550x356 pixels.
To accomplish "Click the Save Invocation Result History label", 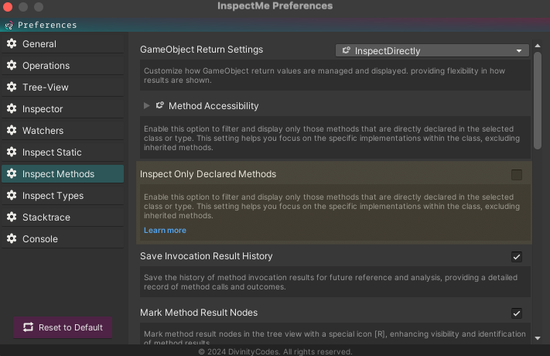I will point(207,256).
